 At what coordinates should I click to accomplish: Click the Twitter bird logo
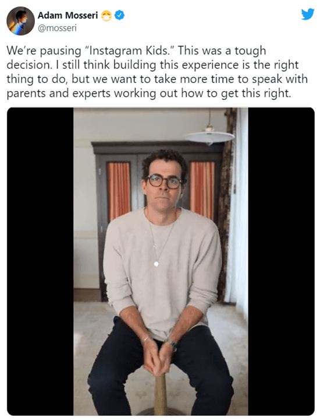[308, 14]
